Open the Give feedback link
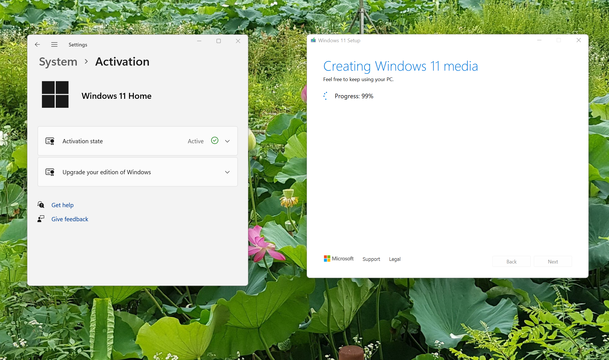 [70, 219]
